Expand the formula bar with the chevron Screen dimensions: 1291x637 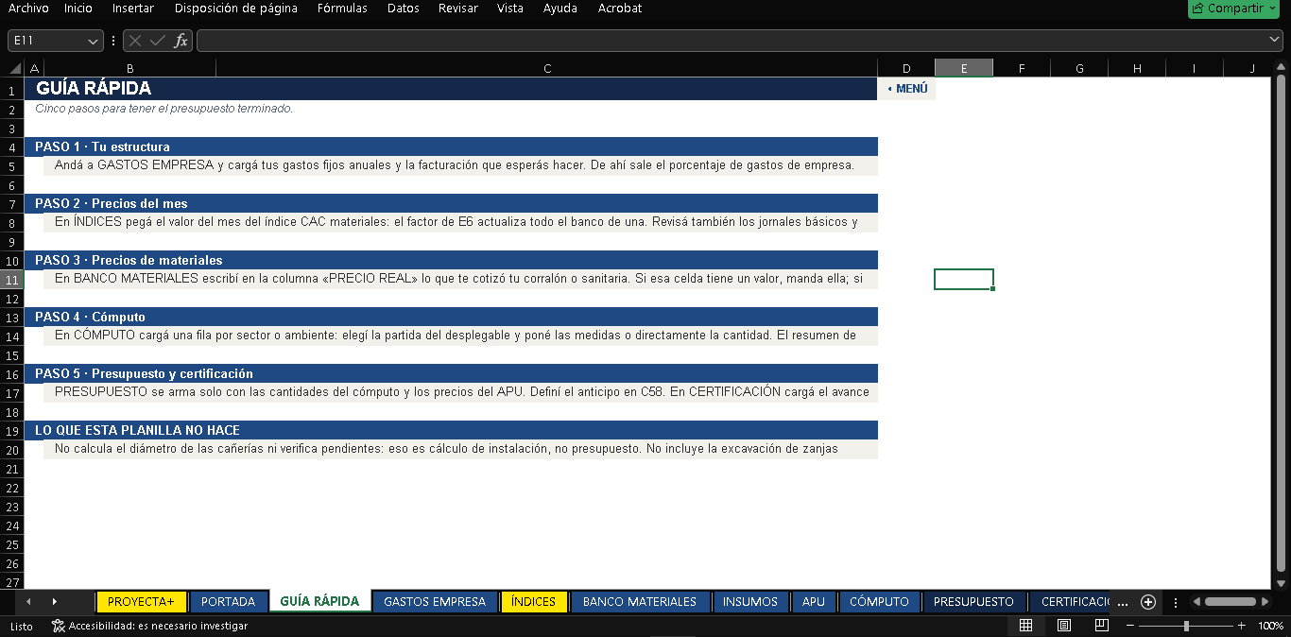coord(1275,40)
